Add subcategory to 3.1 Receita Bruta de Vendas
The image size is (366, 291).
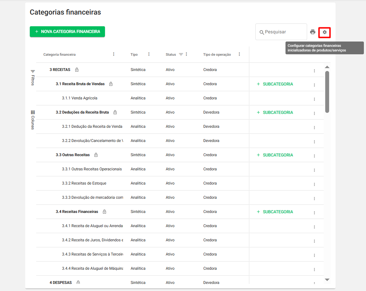275,84
